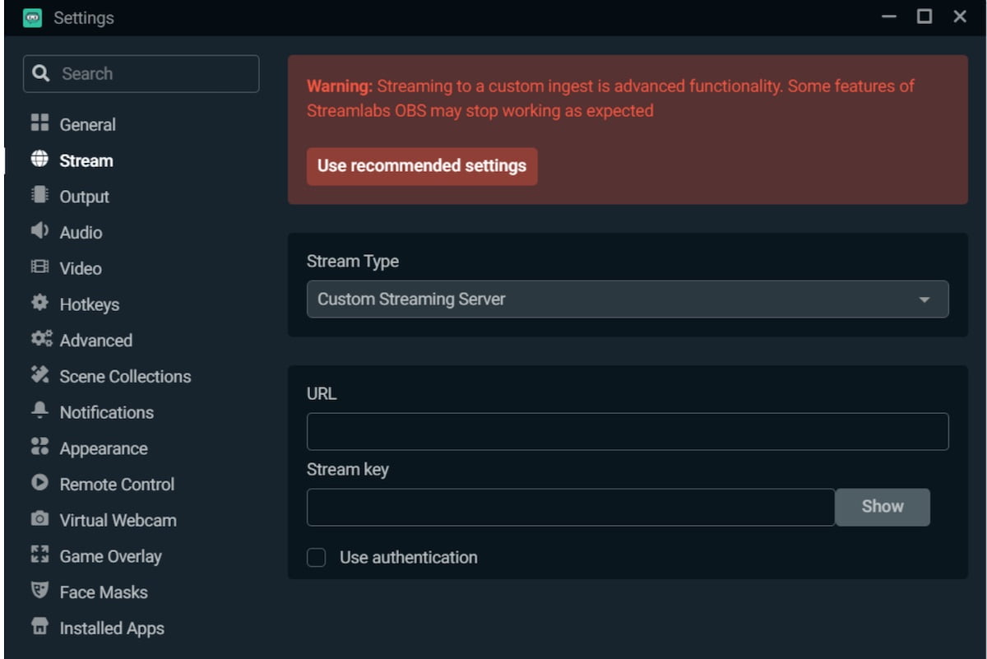This screenshot has height=659, width=987.
Task: Click the Output chip icon
Action: [39, 195]
